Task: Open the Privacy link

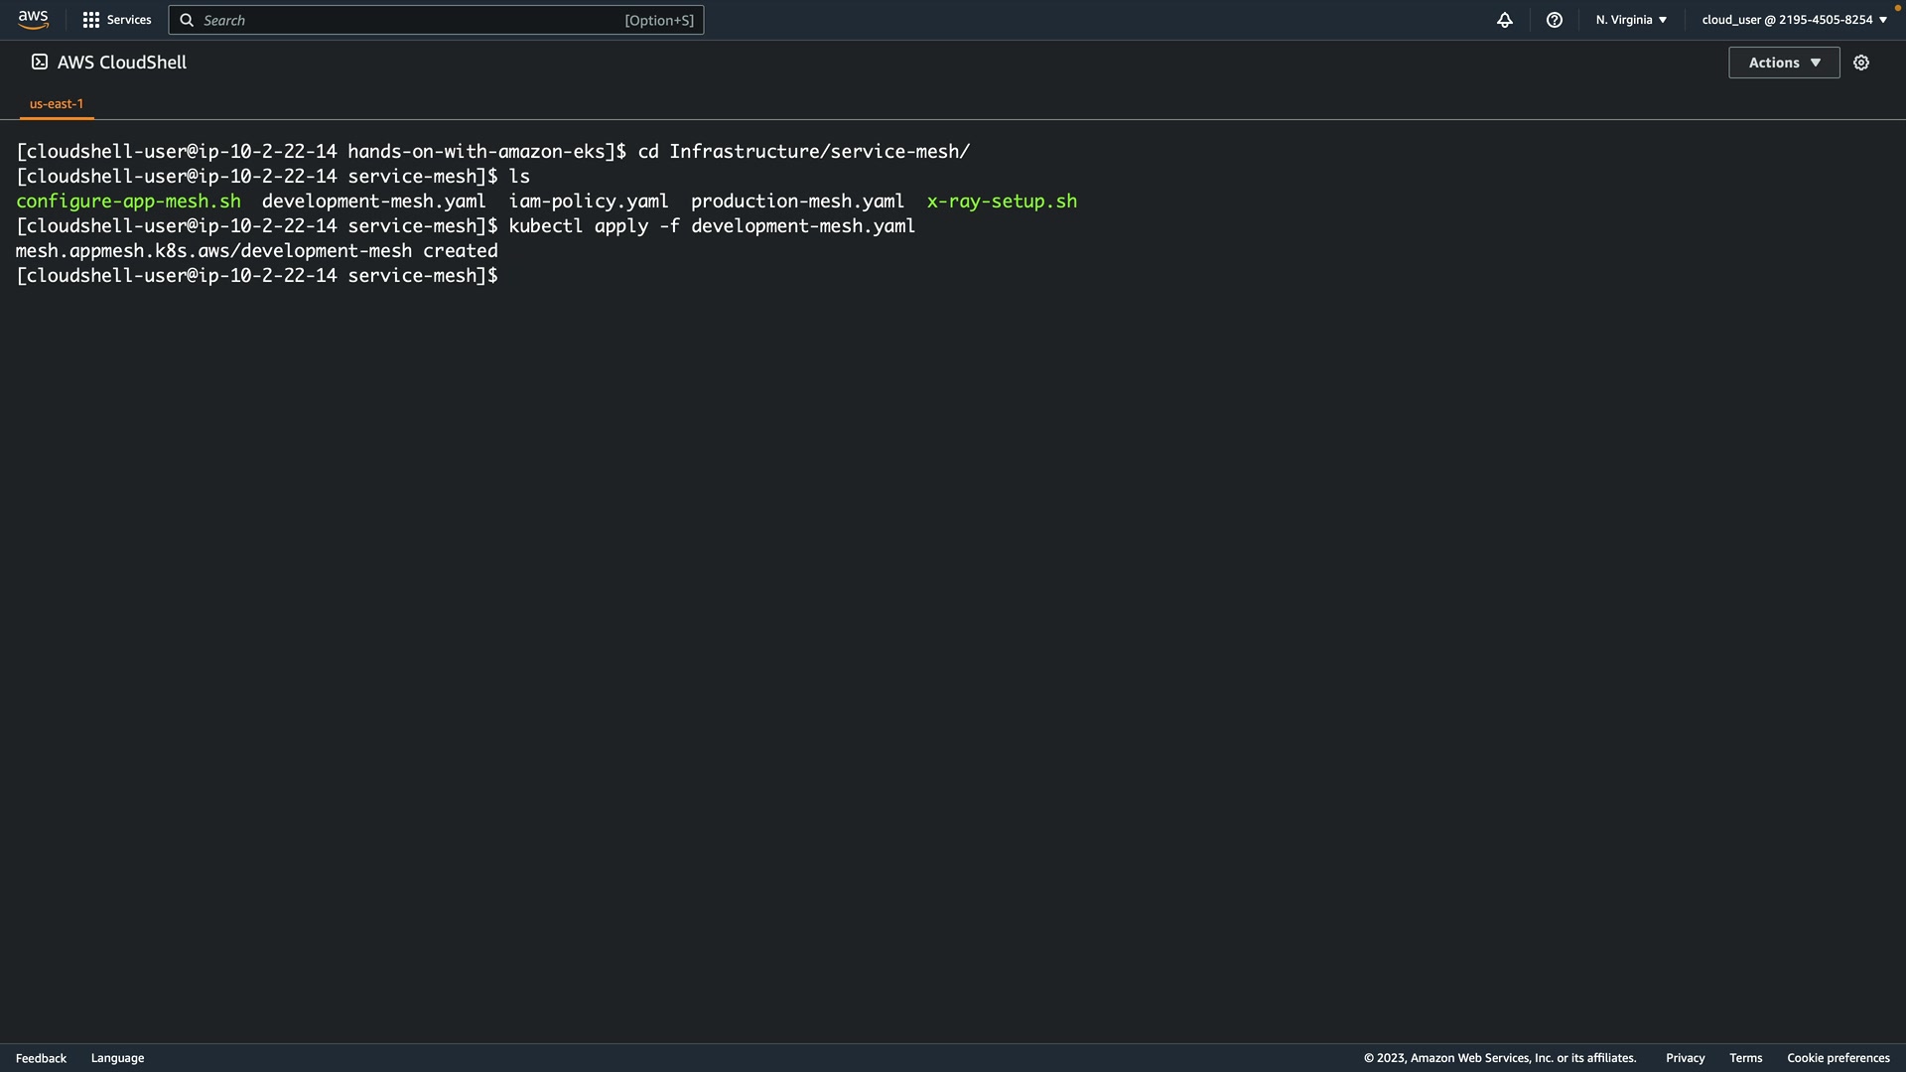Action: [1685, 1058]
